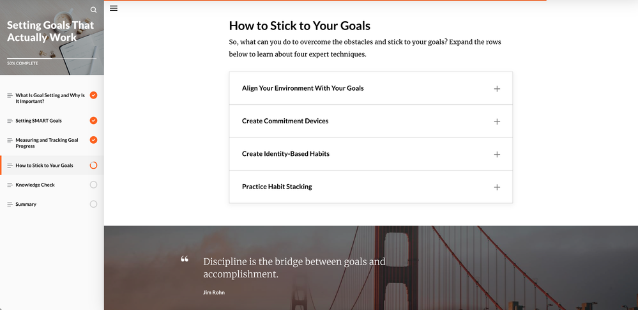The image size is (638, 310).
Task: Expand the Create Commitment Devices row
Action: 285,121
